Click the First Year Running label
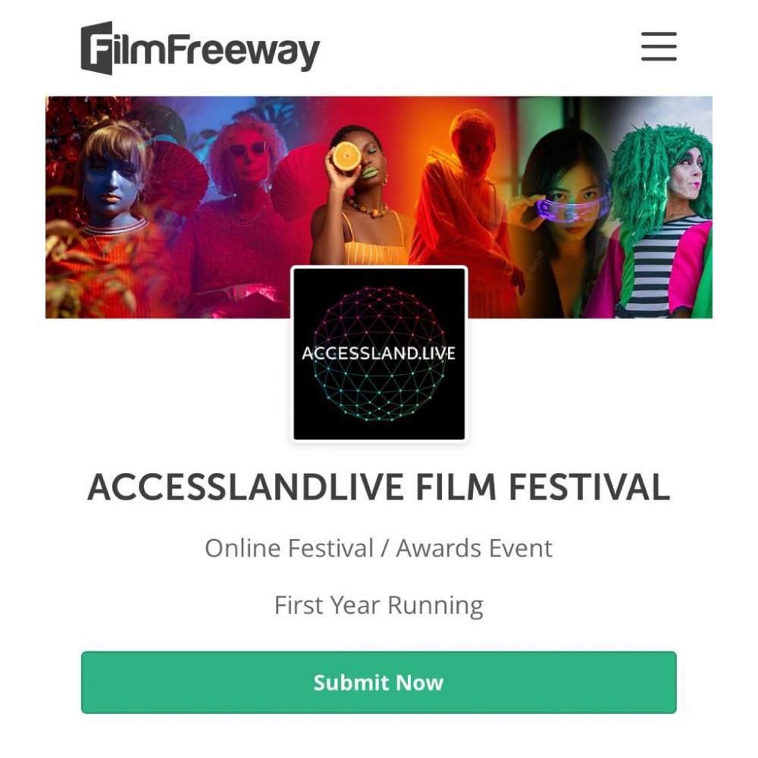The height and width of the screenshot is (758, 758). point(378,605)
